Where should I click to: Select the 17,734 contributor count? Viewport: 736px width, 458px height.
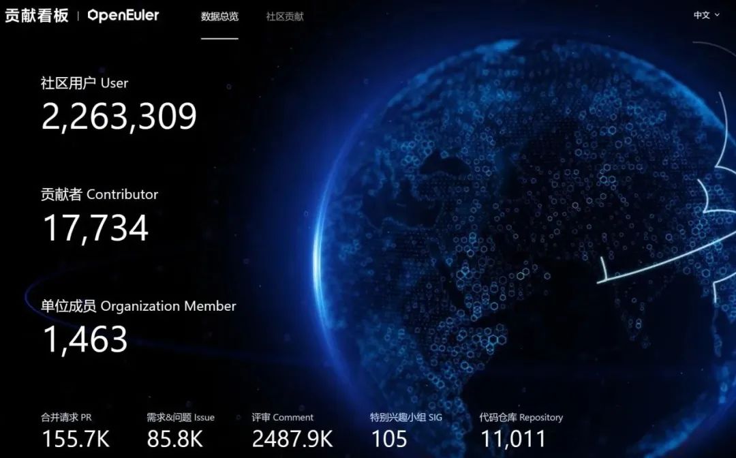tap(95, 228)
